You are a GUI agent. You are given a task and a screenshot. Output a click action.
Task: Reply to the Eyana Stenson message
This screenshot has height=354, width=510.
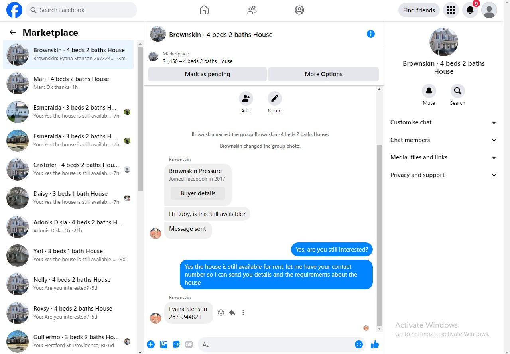(232, 313)
